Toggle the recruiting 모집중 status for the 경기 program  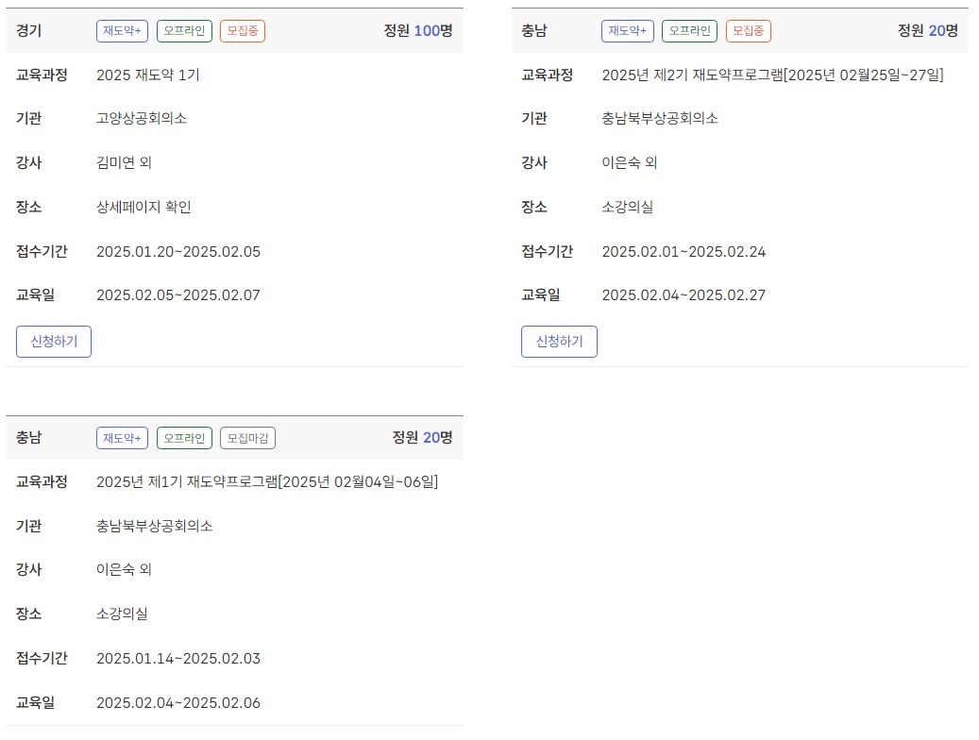[241, 30]
